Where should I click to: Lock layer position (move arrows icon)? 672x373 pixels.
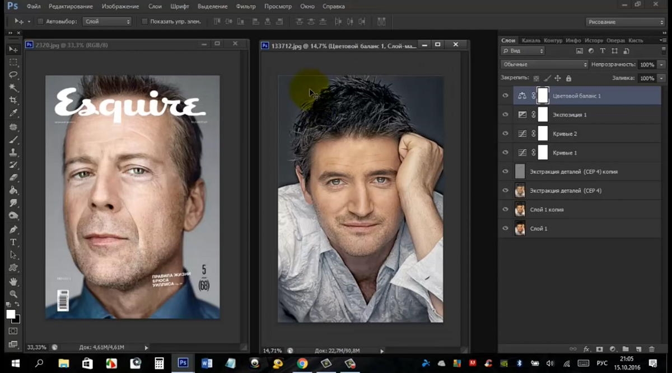(557, 79)
